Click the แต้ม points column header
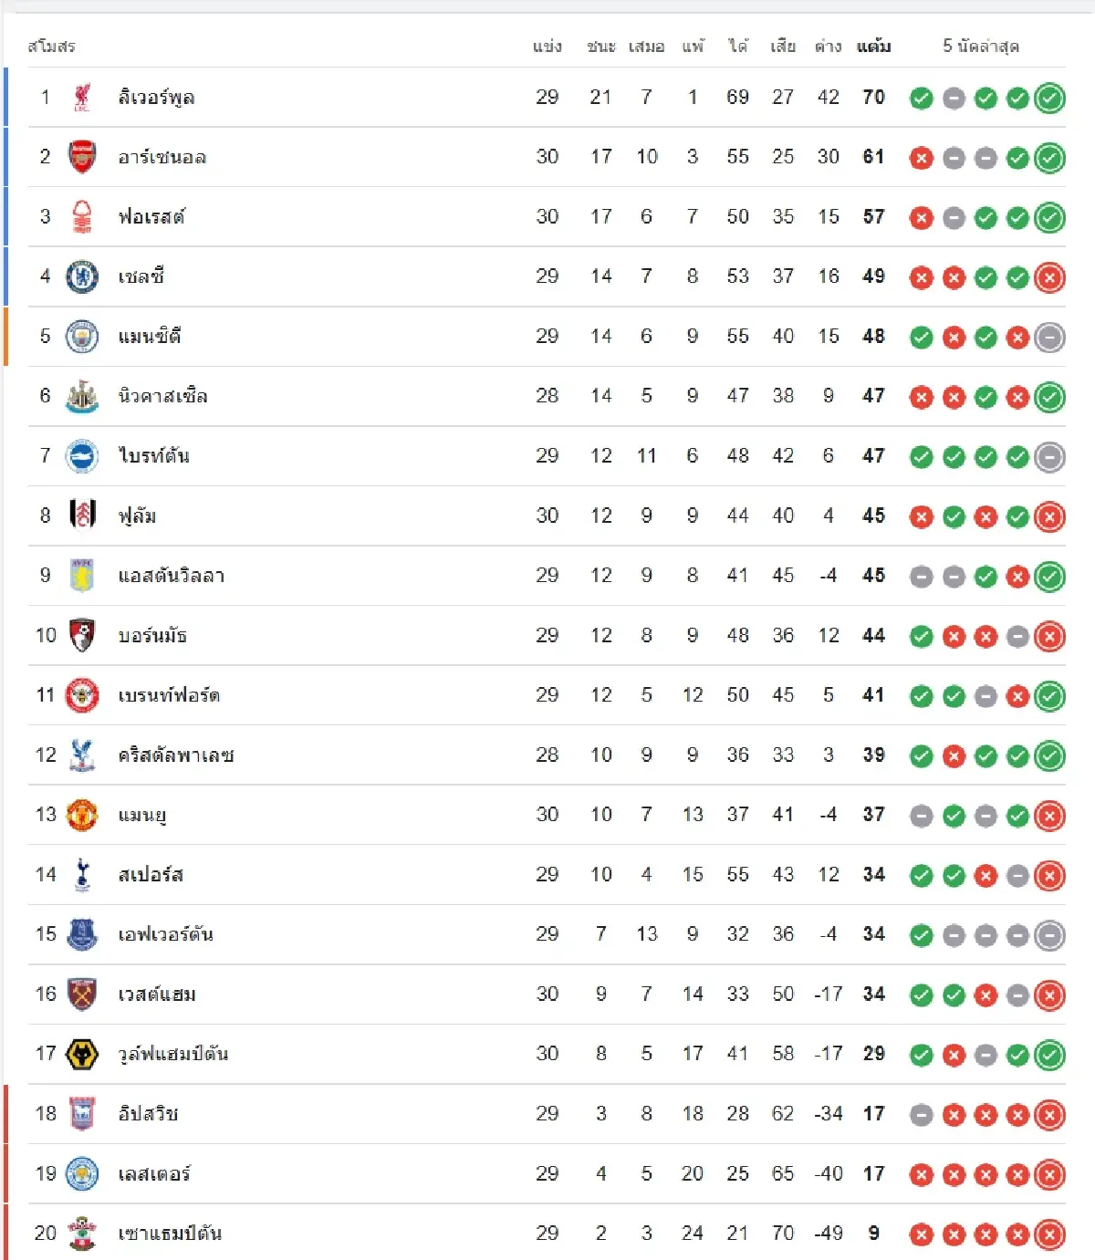 tap(873, 47)
